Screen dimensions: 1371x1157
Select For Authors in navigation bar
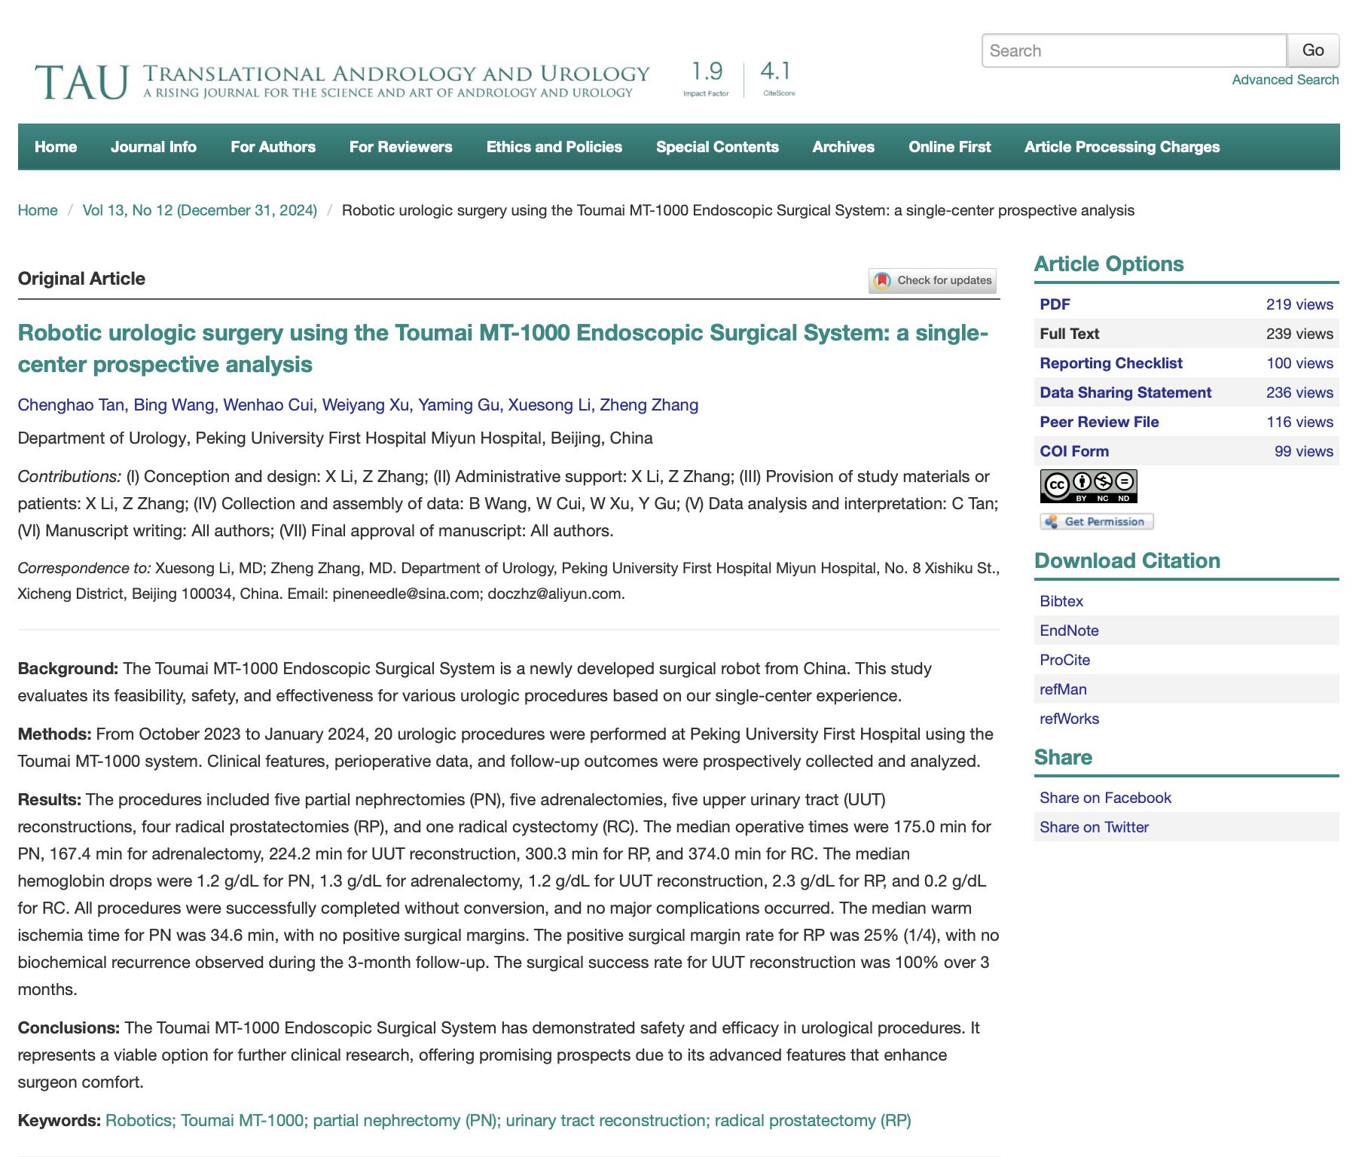coord(273,147)
